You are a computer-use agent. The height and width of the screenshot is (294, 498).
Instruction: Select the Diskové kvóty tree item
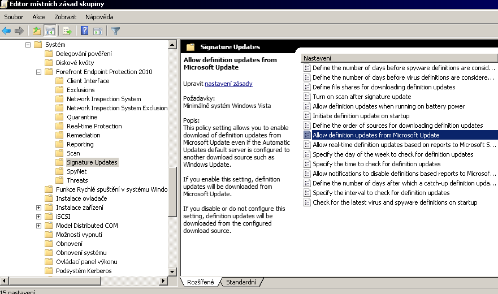[x=75, y=63]
